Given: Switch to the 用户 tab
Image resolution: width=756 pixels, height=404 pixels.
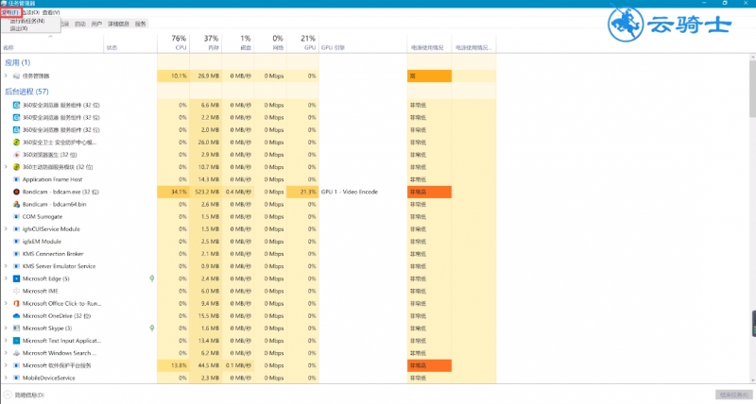Looking at the screenshot, I should (x=97, y=24).
